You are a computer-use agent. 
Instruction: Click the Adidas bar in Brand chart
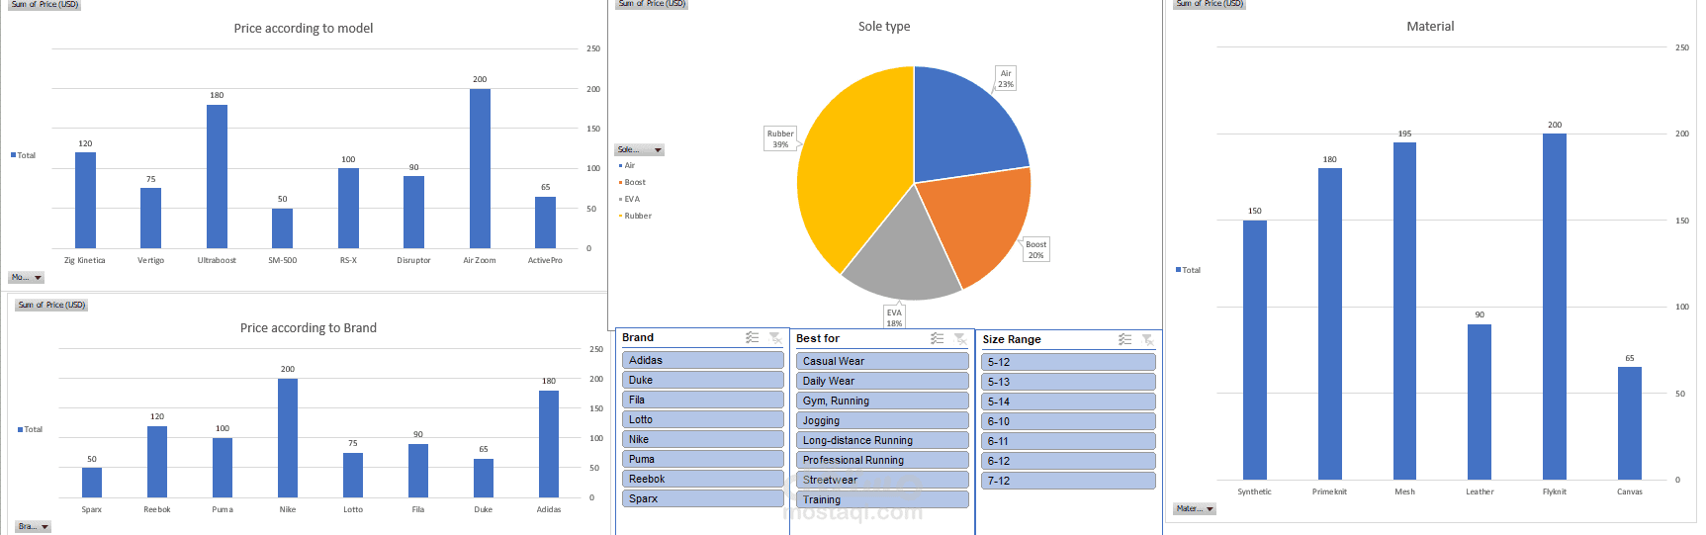[549, 444]
